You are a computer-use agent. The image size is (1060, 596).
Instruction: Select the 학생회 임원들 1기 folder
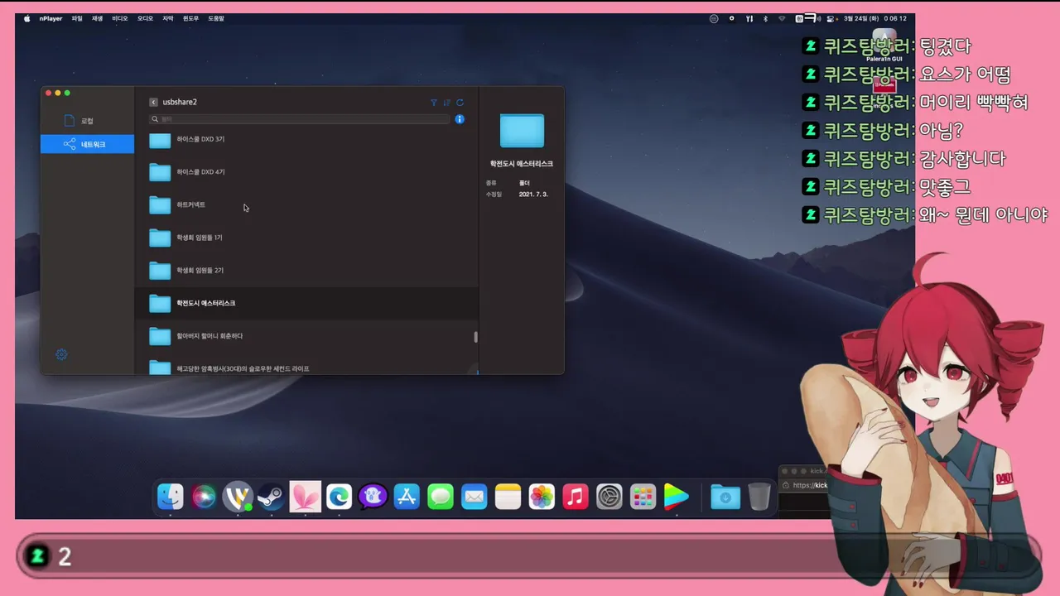coord(306,238)
